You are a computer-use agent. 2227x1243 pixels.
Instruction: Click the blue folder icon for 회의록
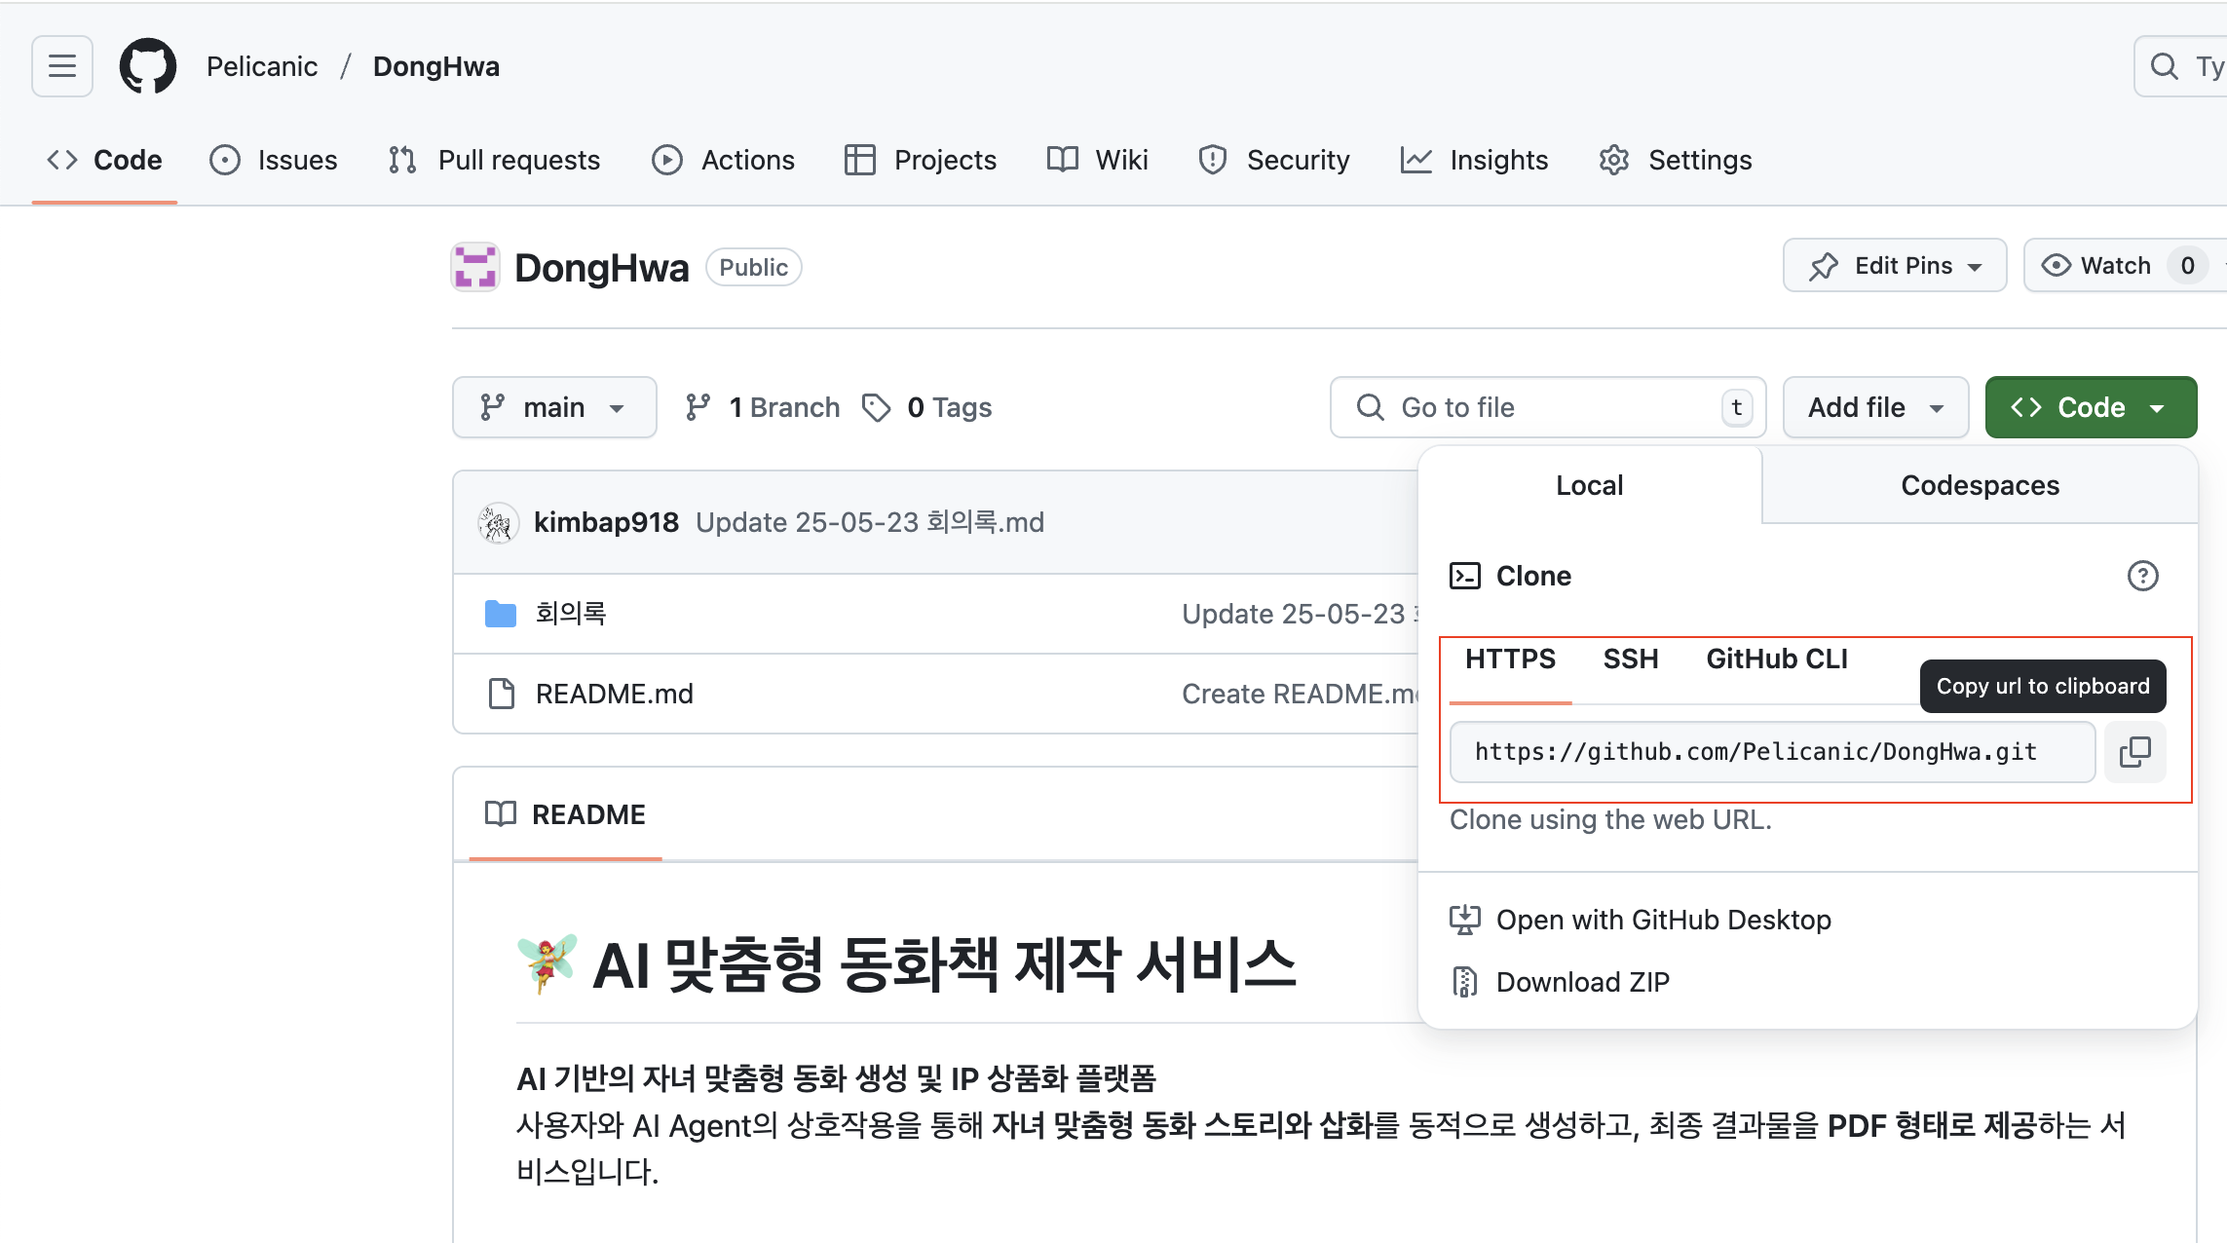[501, 614]
